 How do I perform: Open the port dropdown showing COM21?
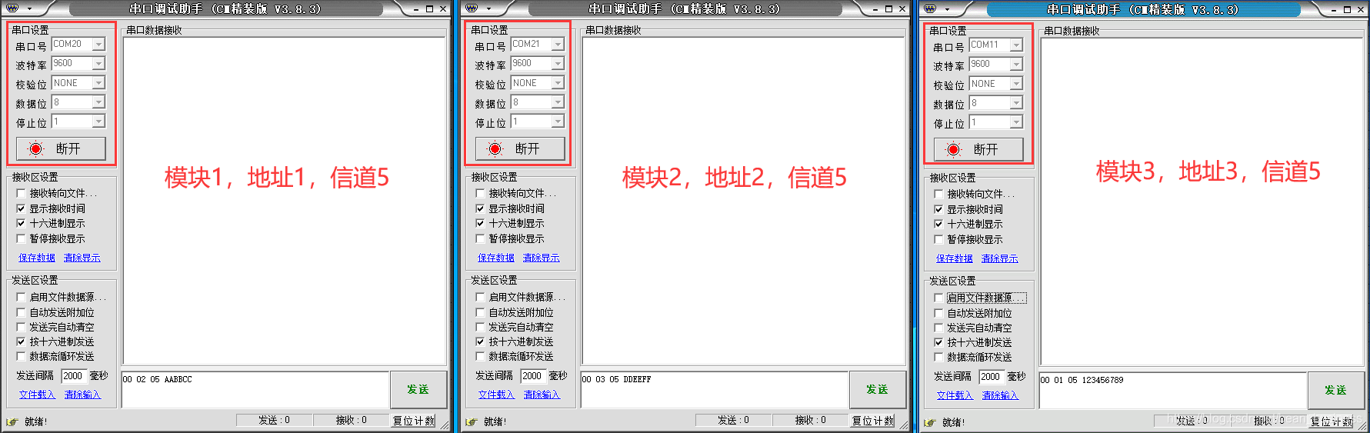(558, 44)
